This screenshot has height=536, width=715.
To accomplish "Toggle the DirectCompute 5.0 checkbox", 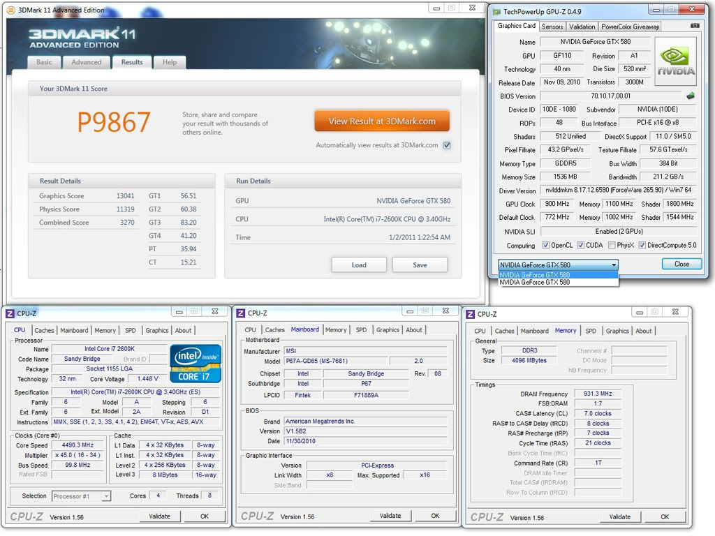I will coord(642,245).
